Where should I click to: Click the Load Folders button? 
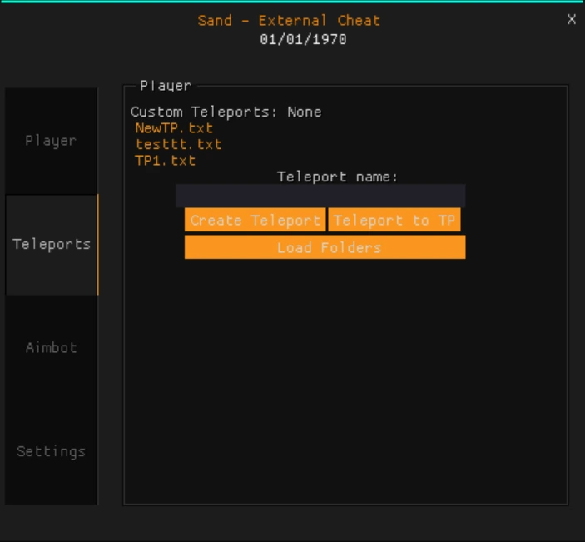tap(325, 247)
